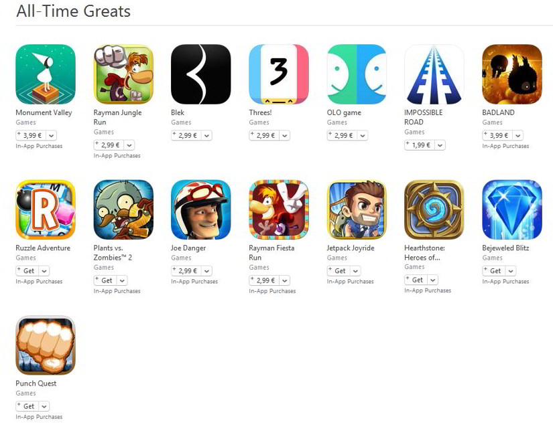Open the IMPOSSIBLE ROAD app icon
The height and width of the screenshot is (435, 553).
pos(434,74)
